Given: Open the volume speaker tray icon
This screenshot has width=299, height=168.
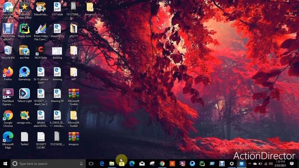Looking at the screenshot, I should pos(271,164).
